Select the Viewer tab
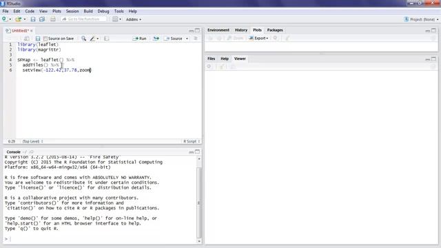 point(240,59)
